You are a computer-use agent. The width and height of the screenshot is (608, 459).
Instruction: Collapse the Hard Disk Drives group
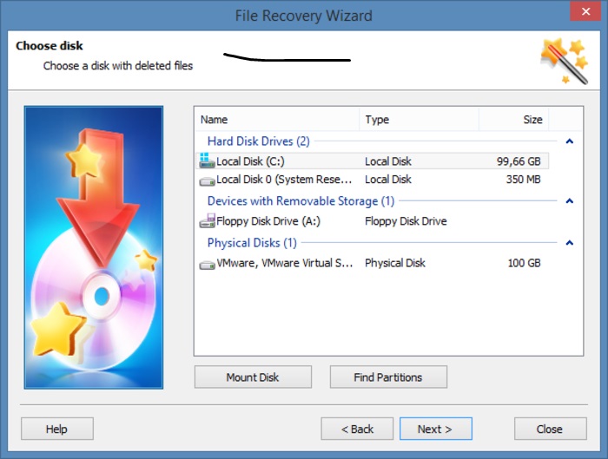click(x=569, y=141)
